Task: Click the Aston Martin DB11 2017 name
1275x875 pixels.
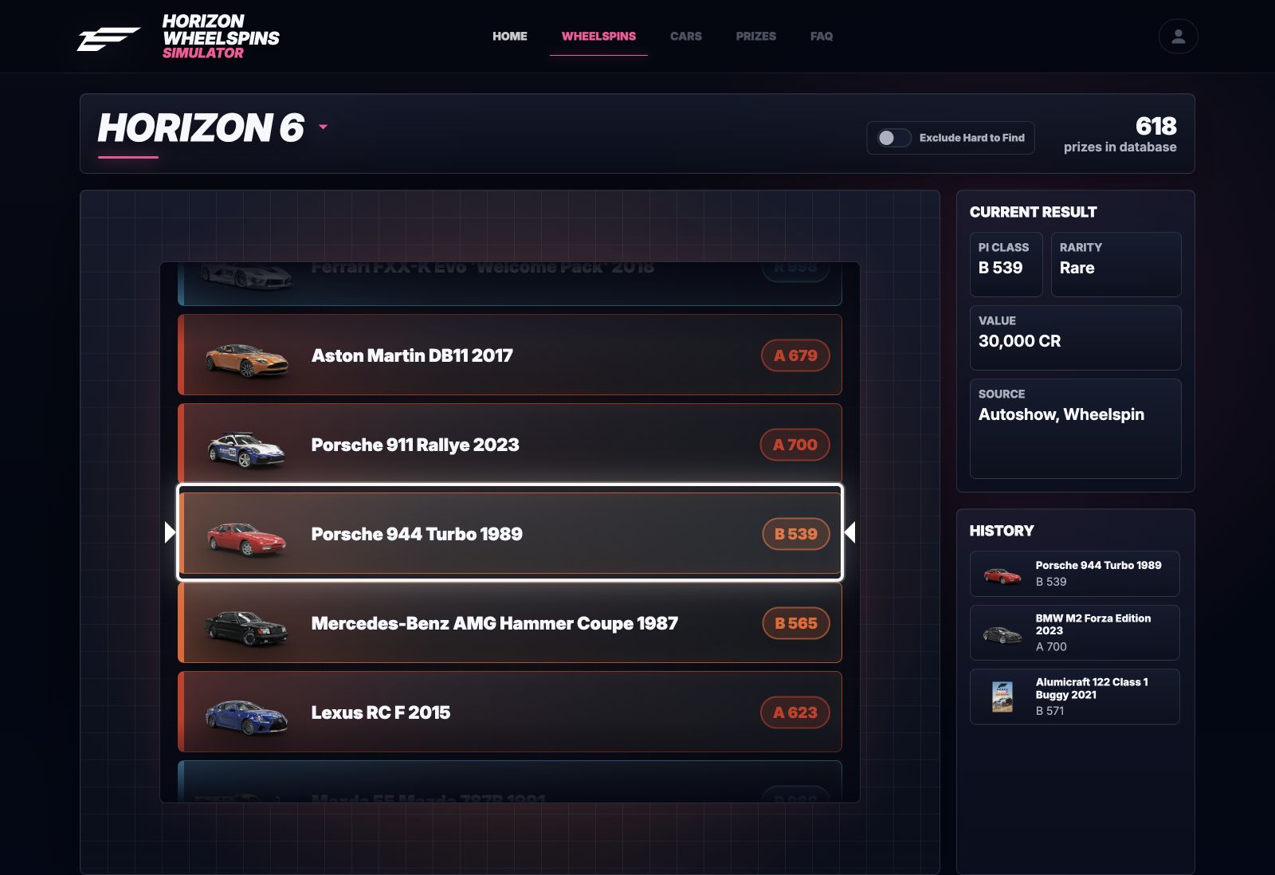Action: pyautogui.click(x=412, y=355)
